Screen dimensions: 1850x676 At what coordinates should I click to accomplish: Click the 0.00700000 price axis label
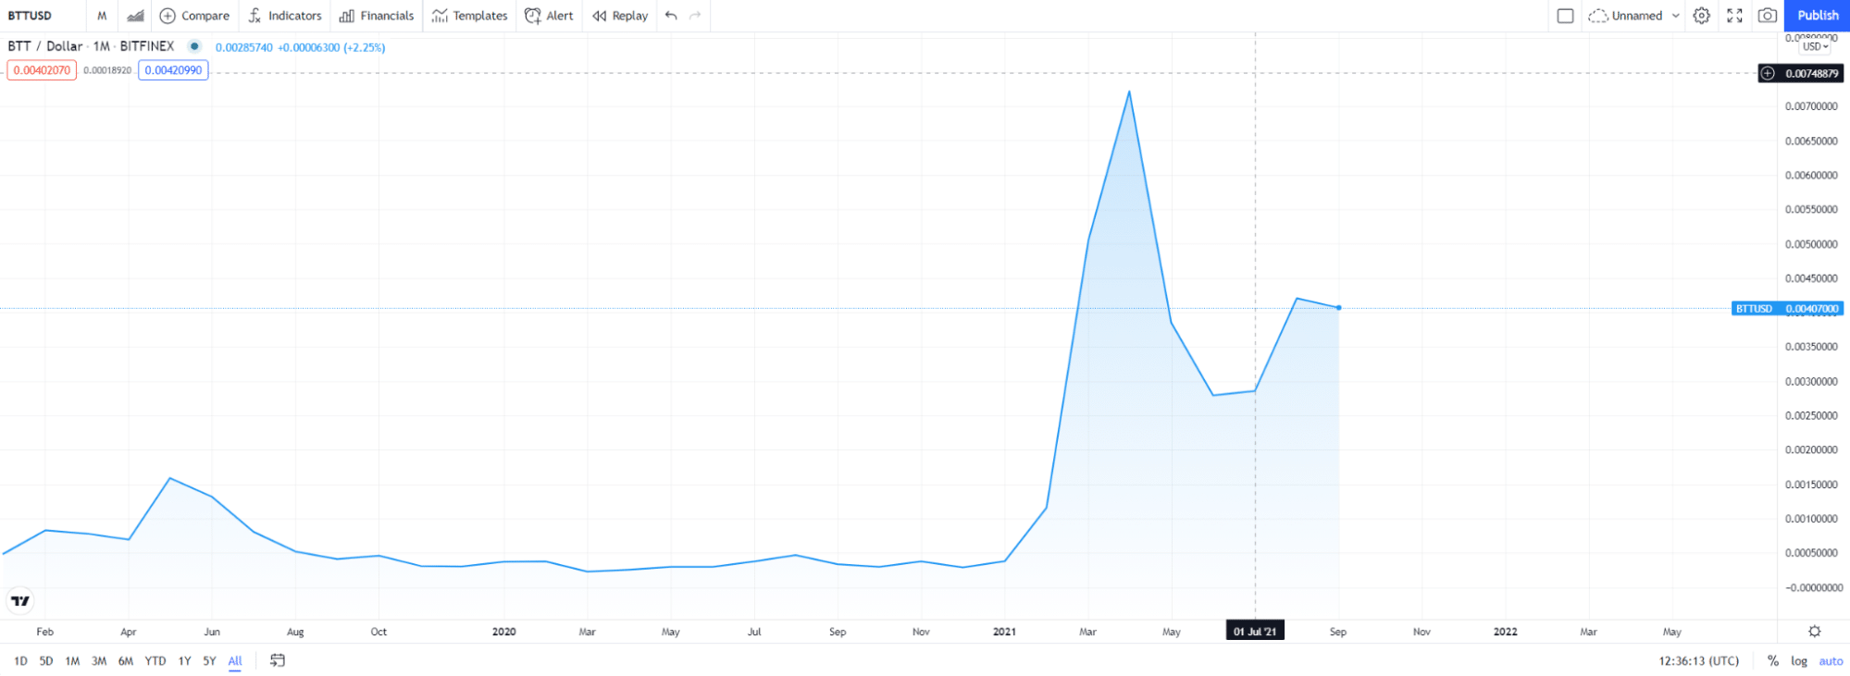point(1811,107)
